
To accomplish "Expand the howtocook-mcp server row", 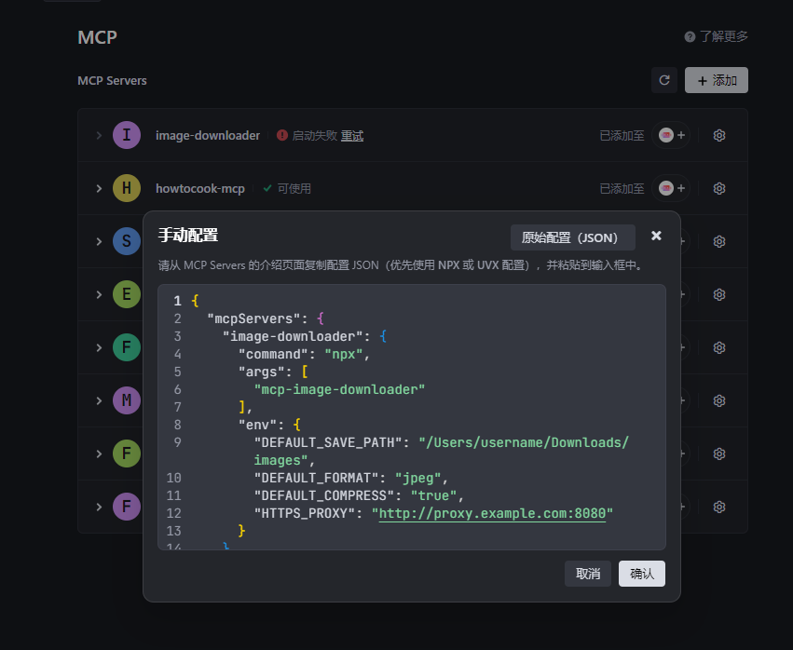I will pyautogui.click(x=99, y=188).
